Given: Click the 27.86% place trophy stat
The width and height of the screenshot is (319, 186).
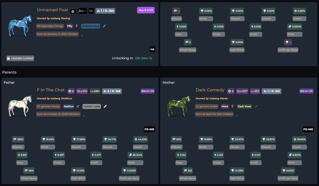Looking at the screenshot, I should coord(79,139).
